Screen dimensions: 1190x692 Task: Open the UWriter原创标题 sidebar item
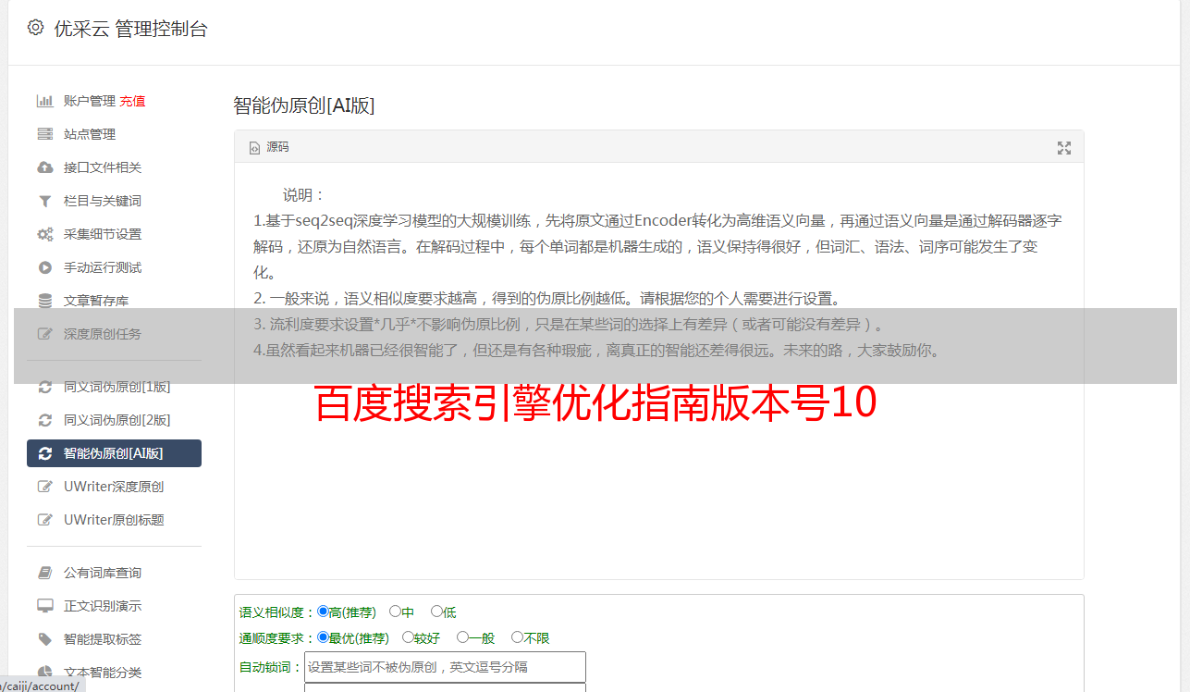pyautogui.click(x=114, y=520)
